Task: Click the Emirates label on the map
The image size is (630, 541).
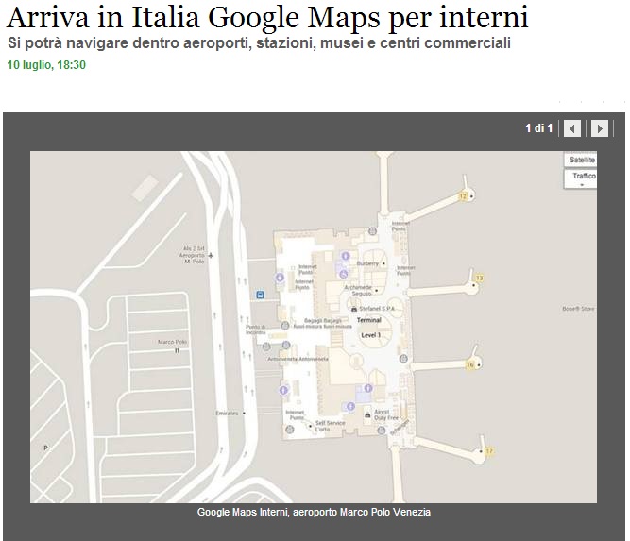Action: [227, 414]
